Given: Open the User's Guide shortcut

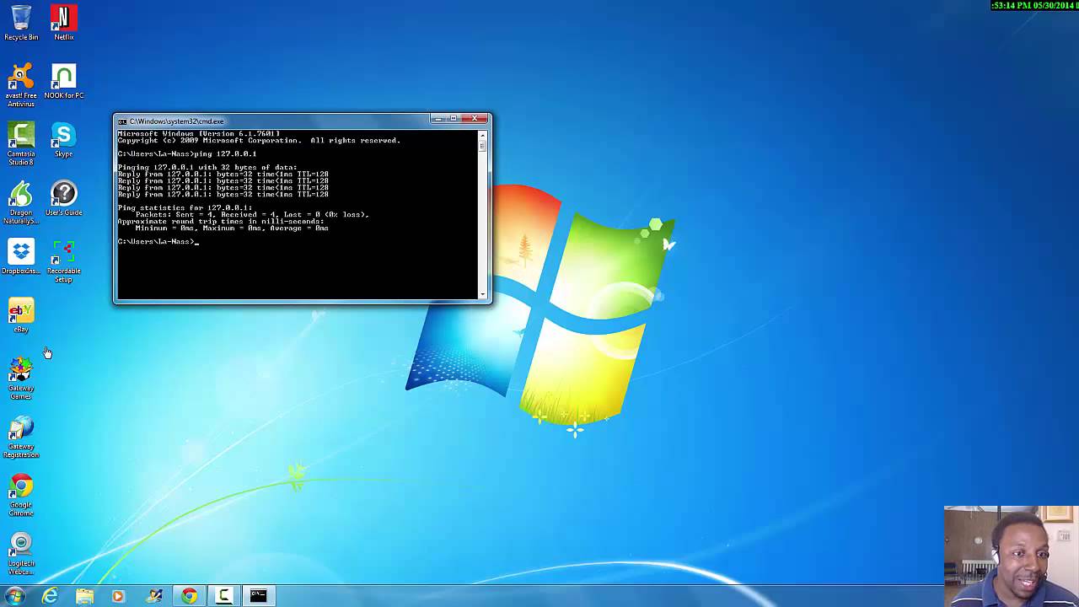Looking at the screenshot, I should pos(63,198).
